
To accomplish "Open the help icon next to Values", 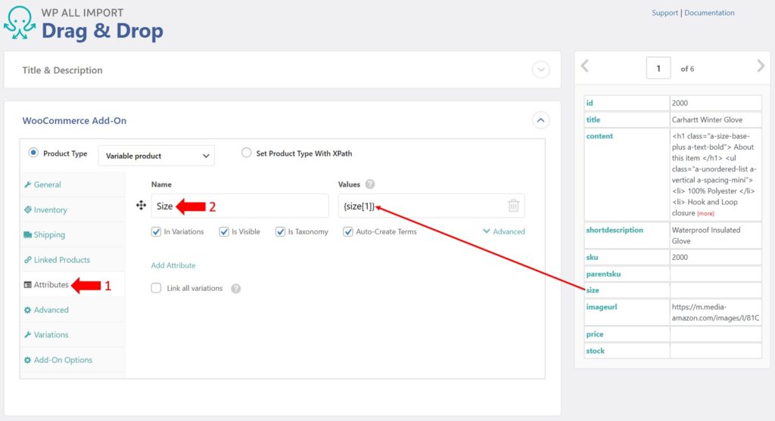I will [369, 184].
